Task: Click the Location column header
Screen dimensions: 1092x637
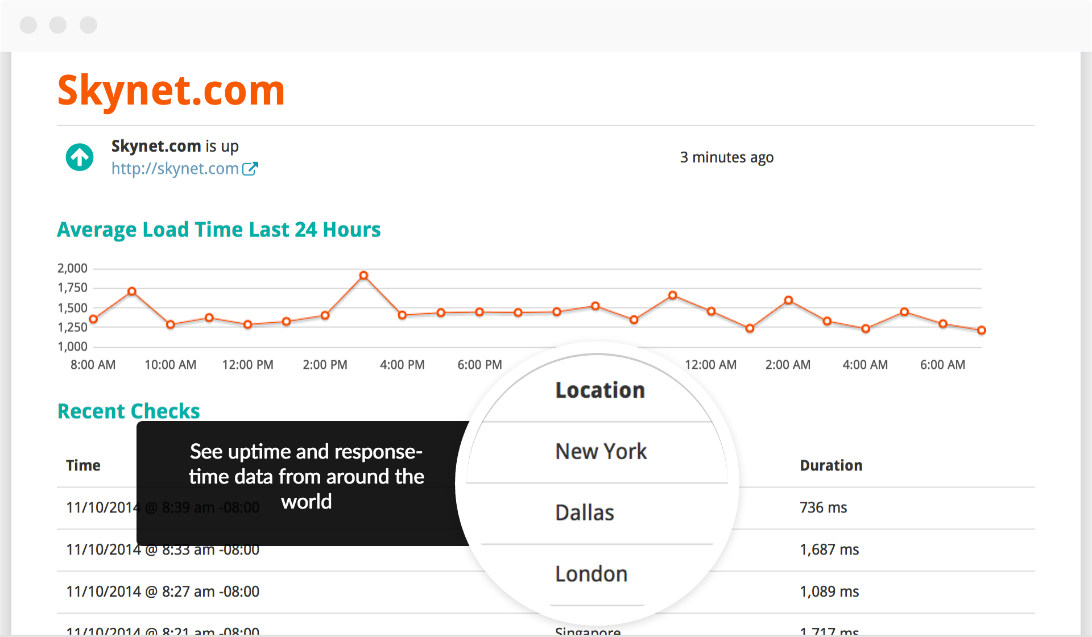Action: (x=600, y=390)
